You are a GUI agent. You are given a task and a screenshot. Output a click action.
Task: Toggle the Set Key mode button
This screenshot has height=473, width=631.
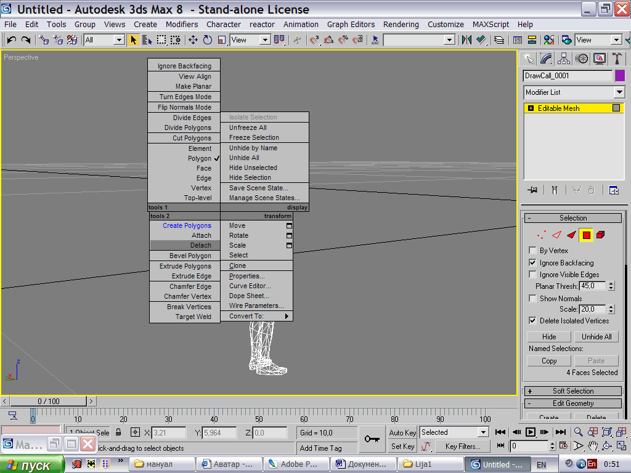[402, 446]
